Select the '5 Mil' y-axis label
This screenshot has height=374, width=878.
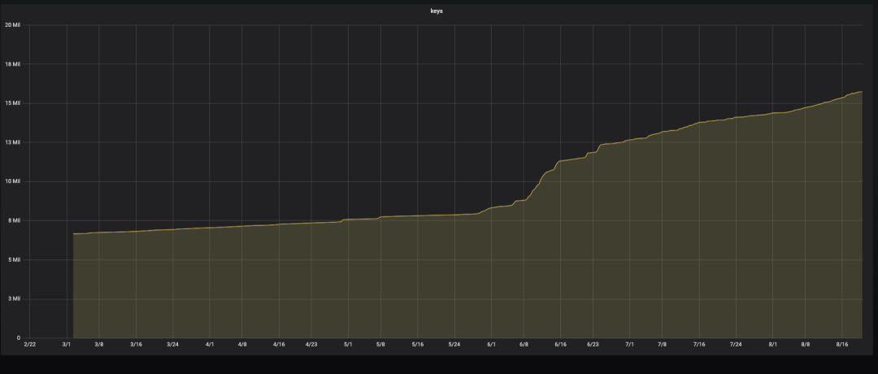(14, 260)
